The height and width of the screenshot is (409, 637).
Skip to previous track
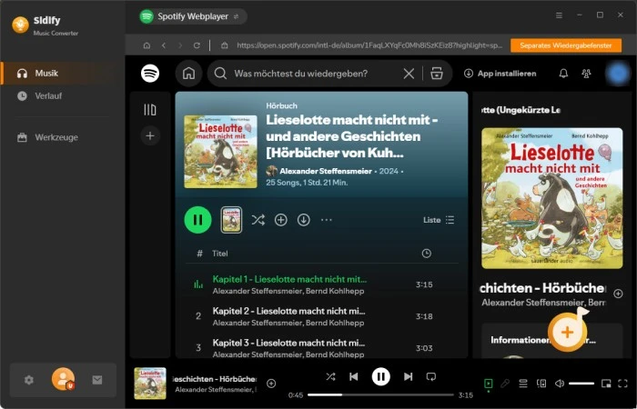tap(354, 376)
